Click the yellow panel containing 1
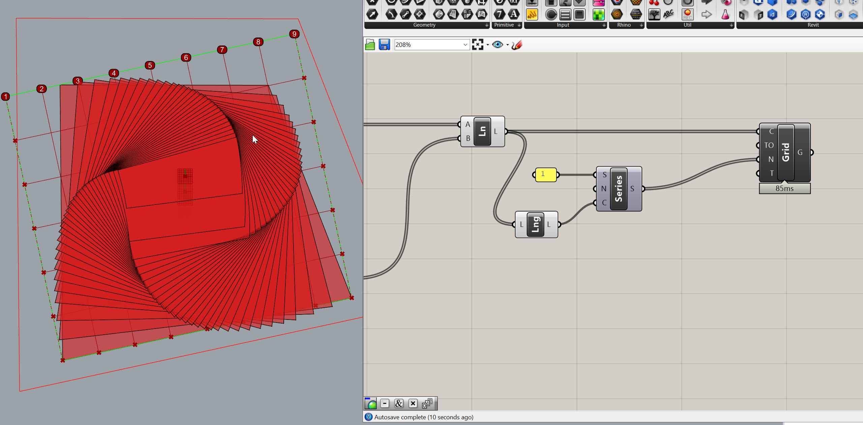 pos(546,175)
